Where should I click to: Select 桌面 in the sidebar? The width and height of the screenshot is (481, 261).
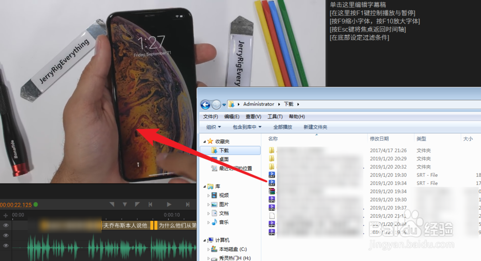(224, 159)
